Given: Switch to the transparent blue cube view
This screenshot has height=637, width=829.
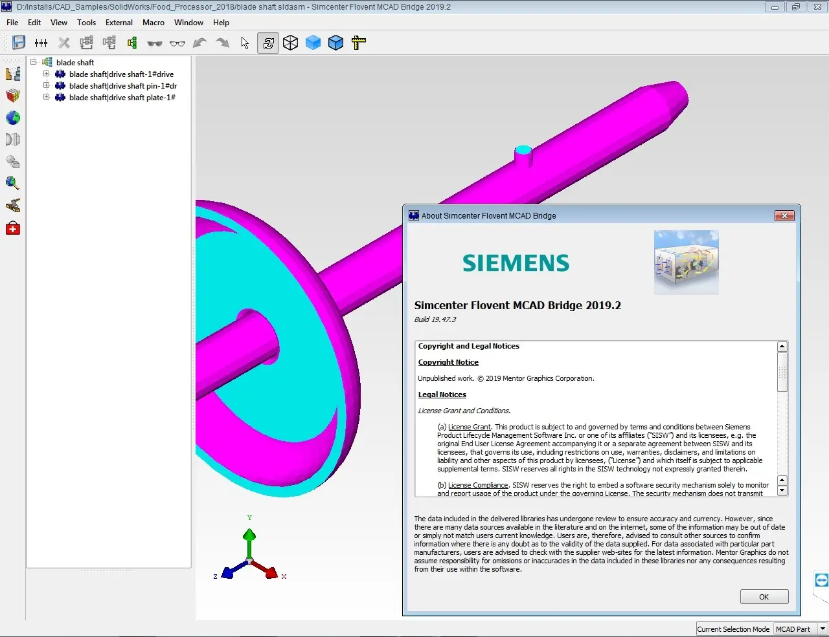Looking at the screenshot, I should [x=313, y=43].
